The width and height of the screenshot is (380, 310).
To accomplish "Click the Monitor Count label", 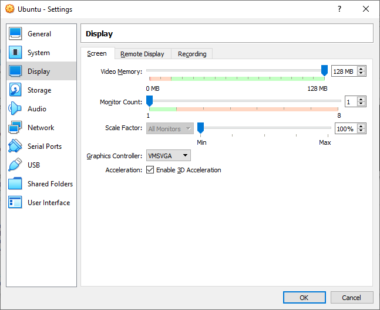I will tap(121, 102).
